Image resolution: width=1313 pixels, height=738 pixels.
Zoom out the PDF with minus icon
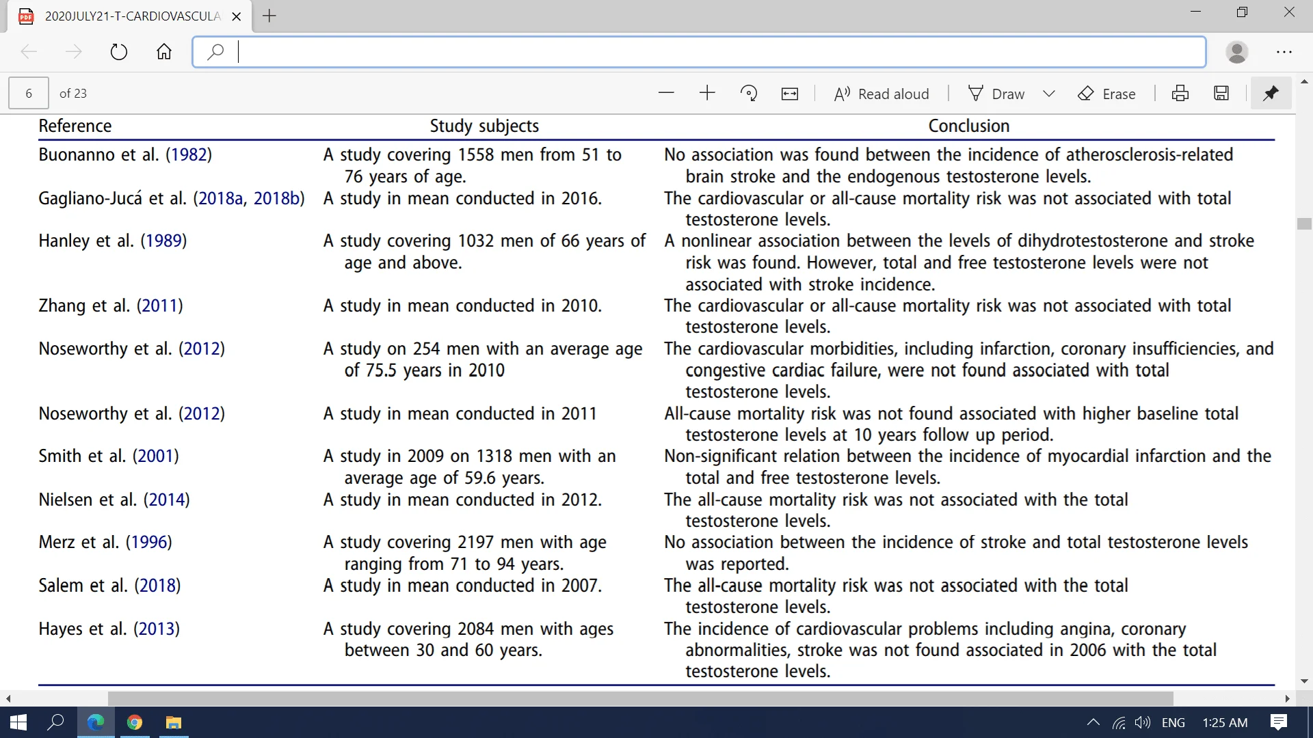click(666, 94)
